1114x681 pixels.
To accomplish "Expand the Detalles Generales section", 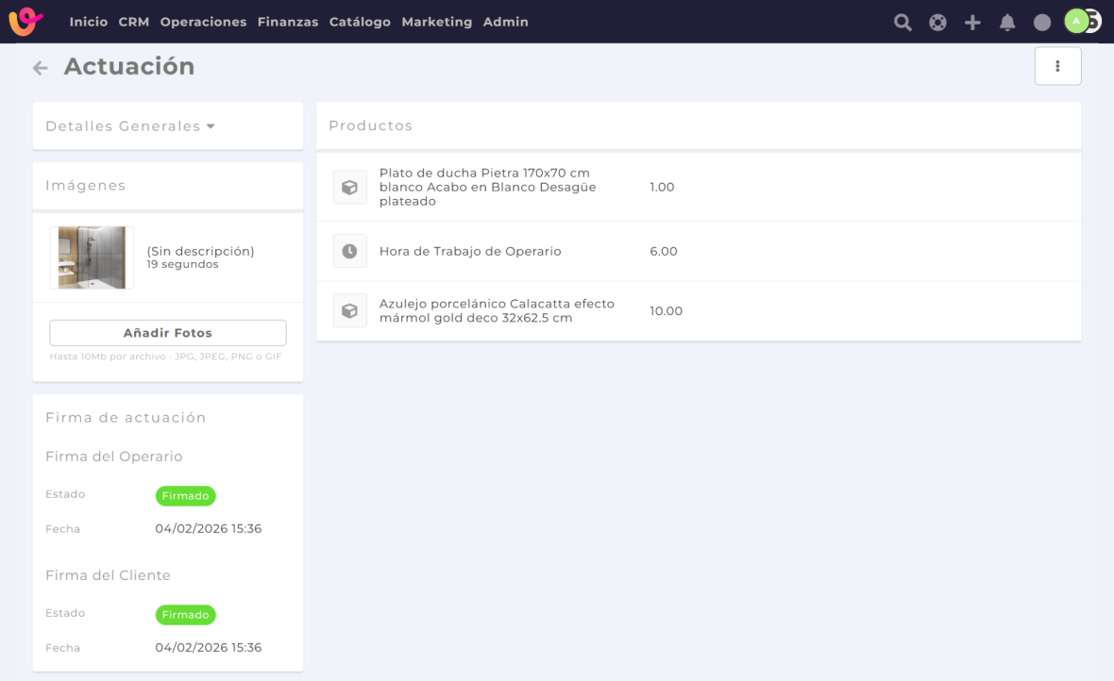I will pos(130,126).
